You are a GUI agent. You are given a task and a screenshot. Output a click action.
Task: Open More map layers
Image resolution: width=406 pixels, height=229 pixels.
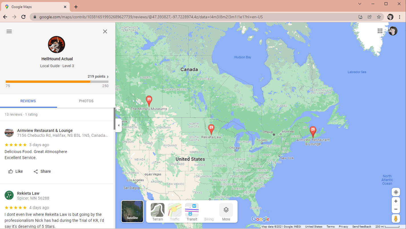226,212
